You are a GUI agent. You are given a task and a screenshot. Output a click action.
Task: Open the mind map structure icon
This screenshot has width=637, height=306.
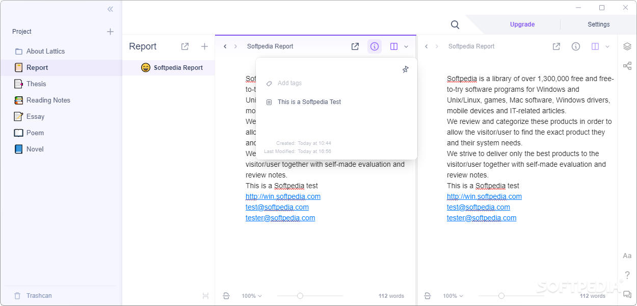627,66
